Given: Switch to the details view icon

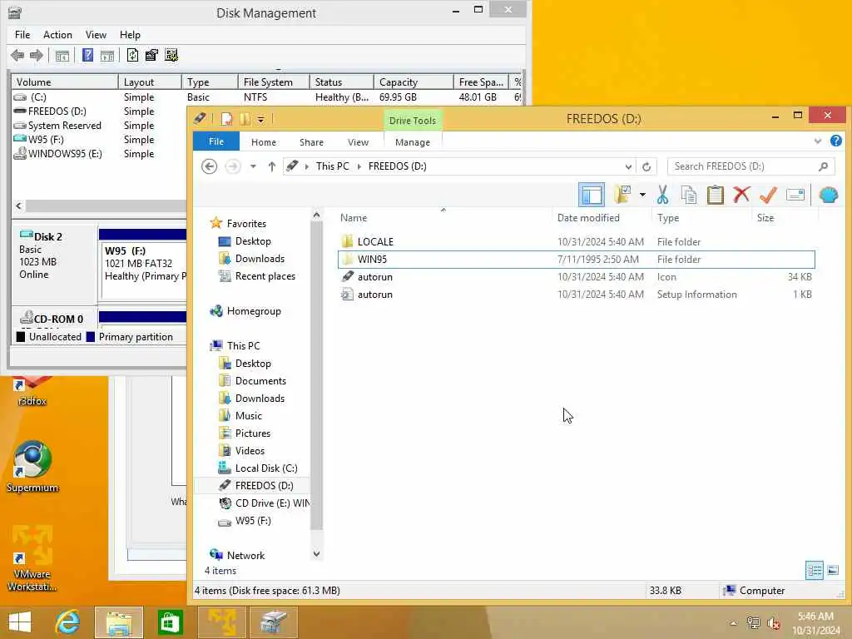Looking at the screenshot, I should [x=814, y=571].
